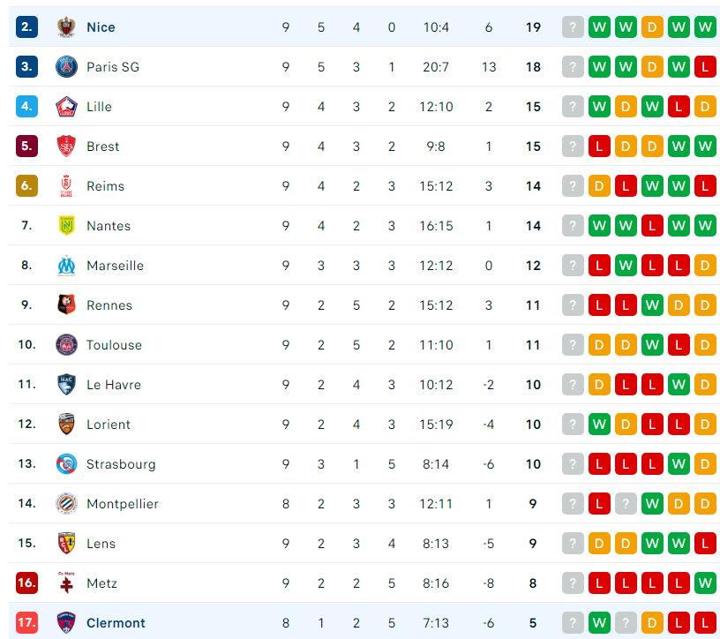
Task: Click the Clermont rank 17 badge
Action: 26,622
